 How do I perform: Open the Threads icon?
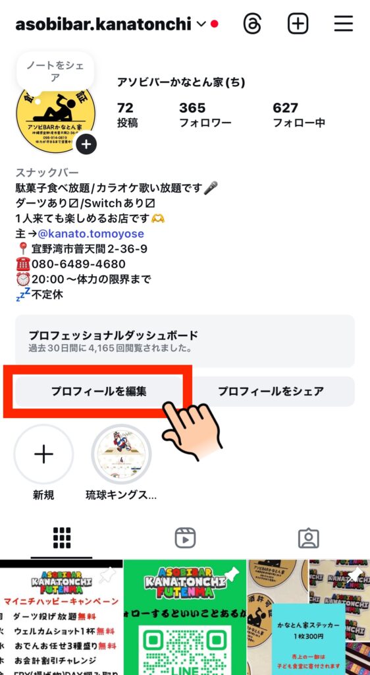[x=252, y=24]
